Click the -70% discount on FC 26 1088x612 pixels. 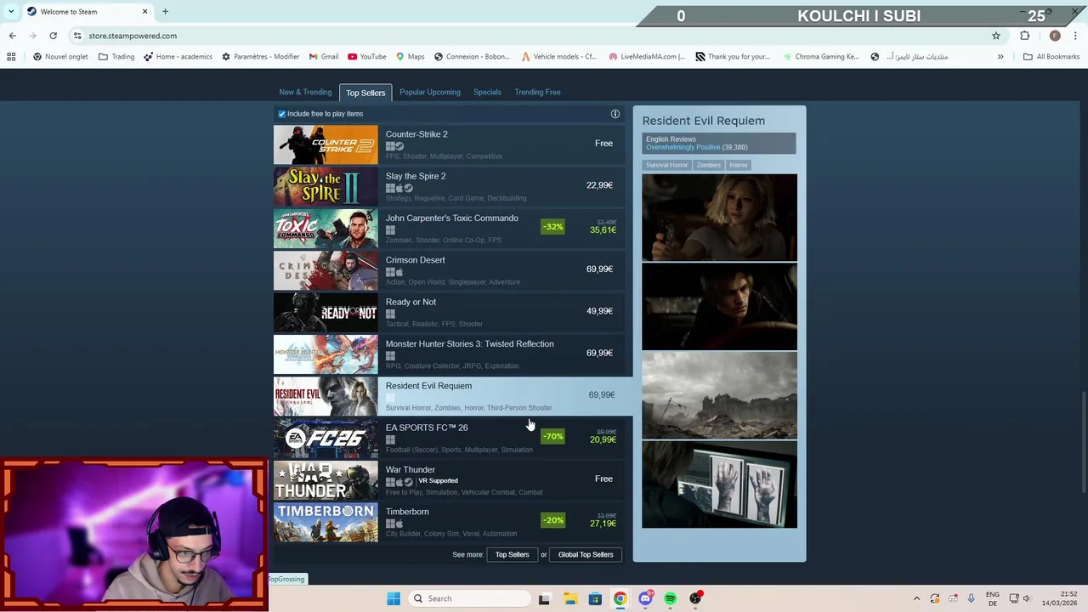552,437
